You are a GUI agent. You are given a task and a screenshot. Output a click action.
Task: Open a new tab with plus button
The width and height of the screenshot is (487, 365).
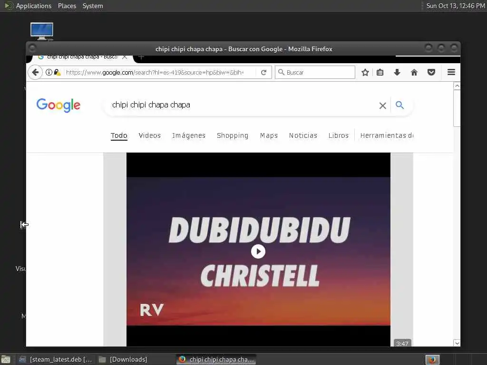(x=141, y=57)
